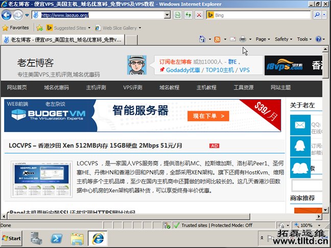This screenshot has width=331, height=248.
Task: Click the browser Back arrow button
Action: coord(6,15)
